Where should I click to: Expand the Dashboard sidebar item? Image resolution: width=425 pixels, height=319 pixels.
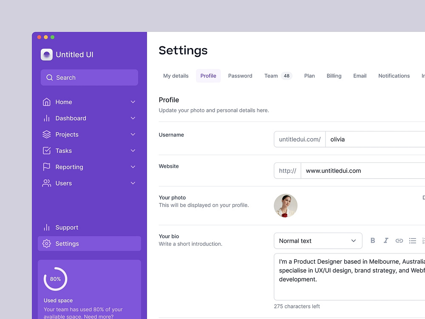coord(133,118)
